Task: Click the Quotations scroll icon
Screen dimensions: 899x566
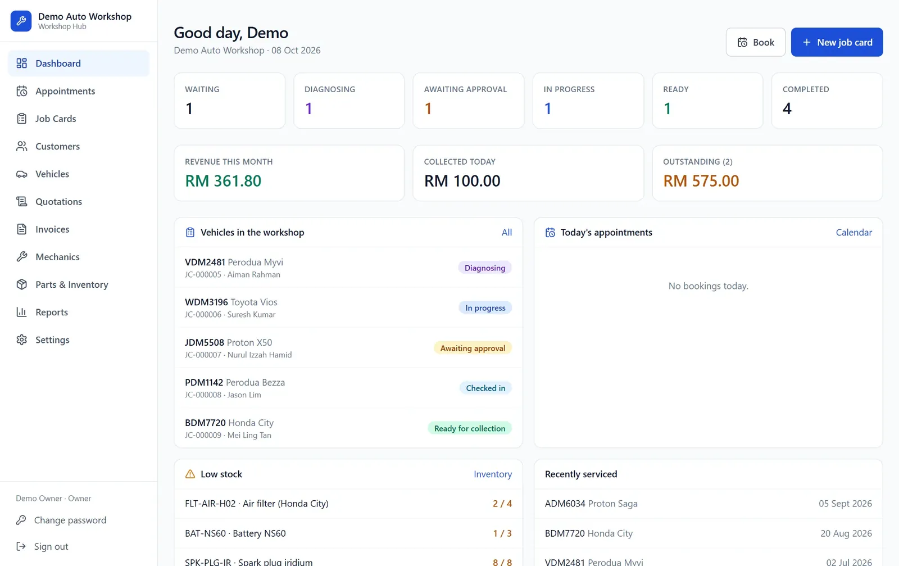Action: tap(22, 201)
